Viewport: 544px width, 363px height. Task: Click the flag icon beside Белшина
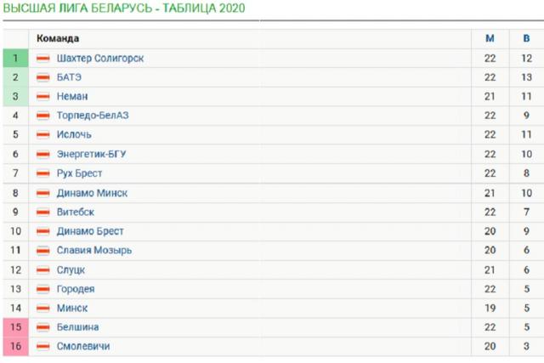pos(43,327)
